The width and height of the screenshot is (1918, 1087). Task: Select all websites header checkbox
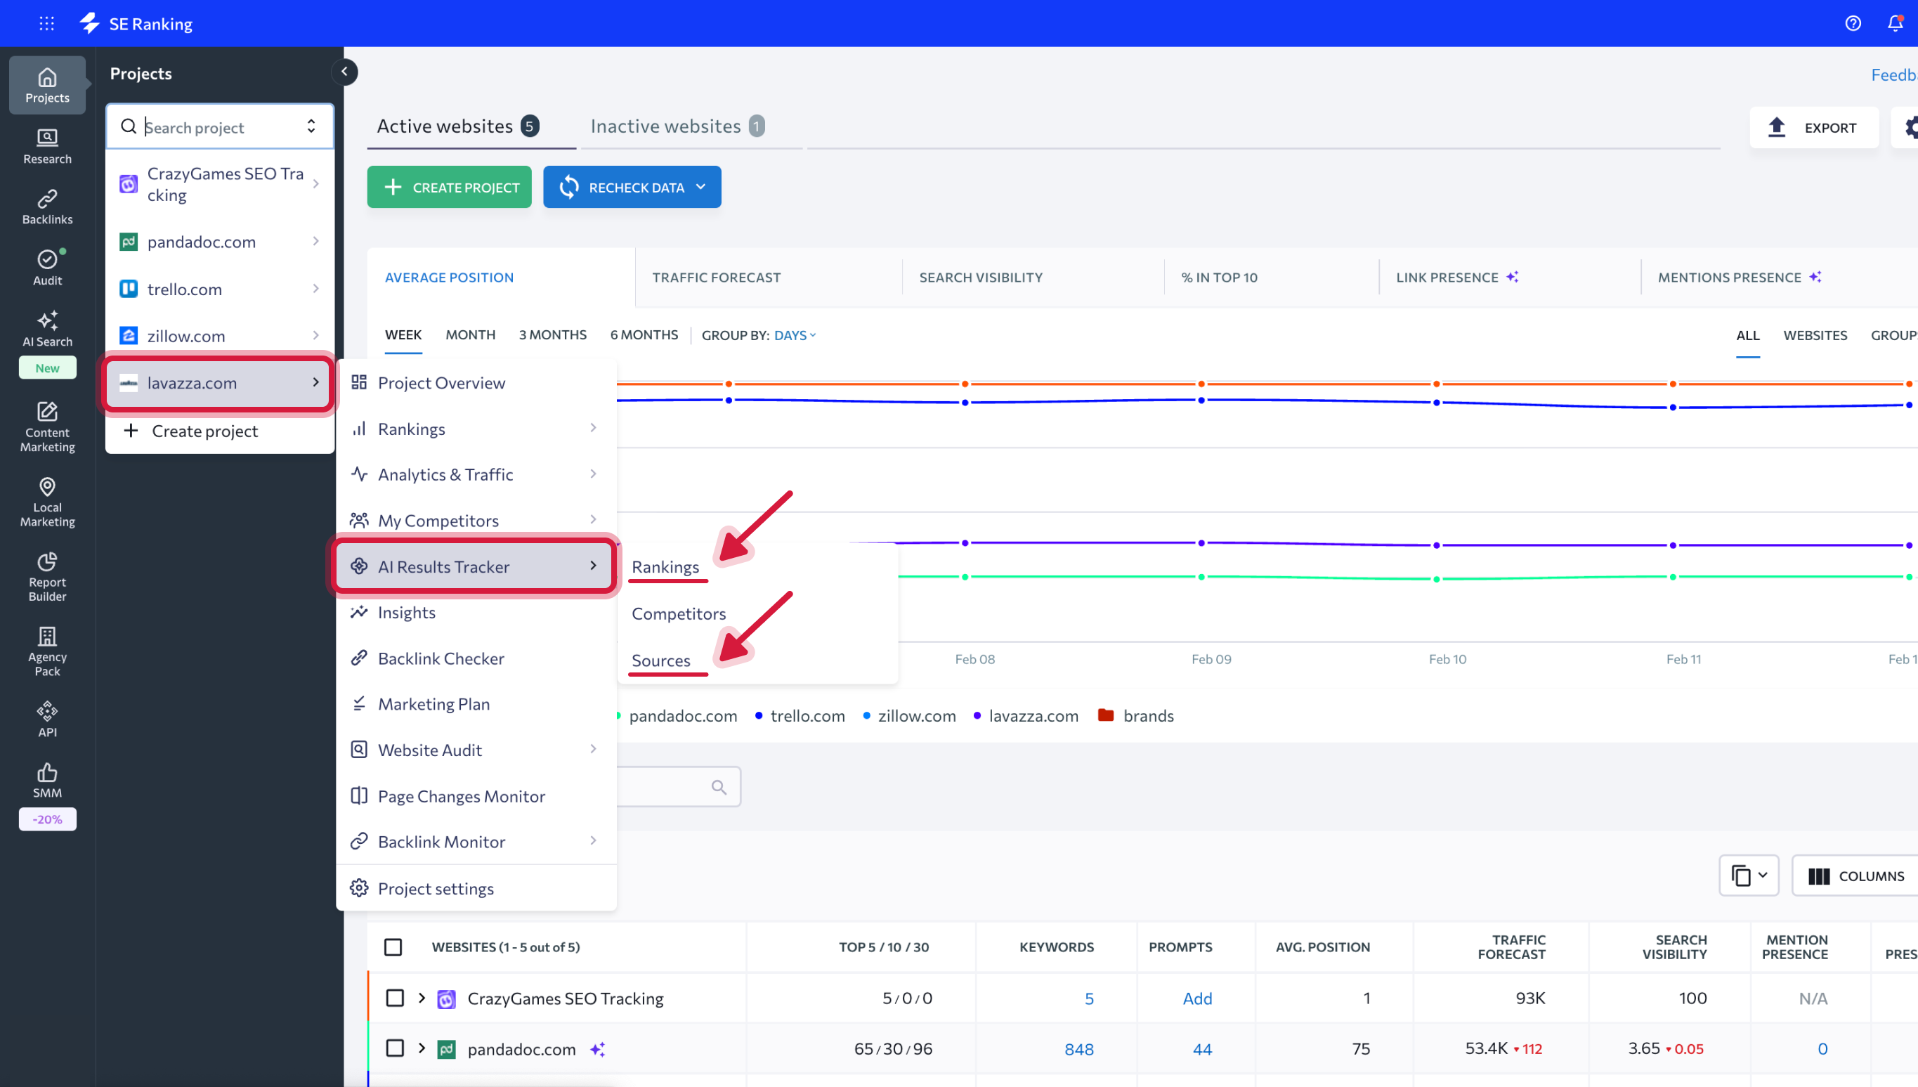pos(393,946)
